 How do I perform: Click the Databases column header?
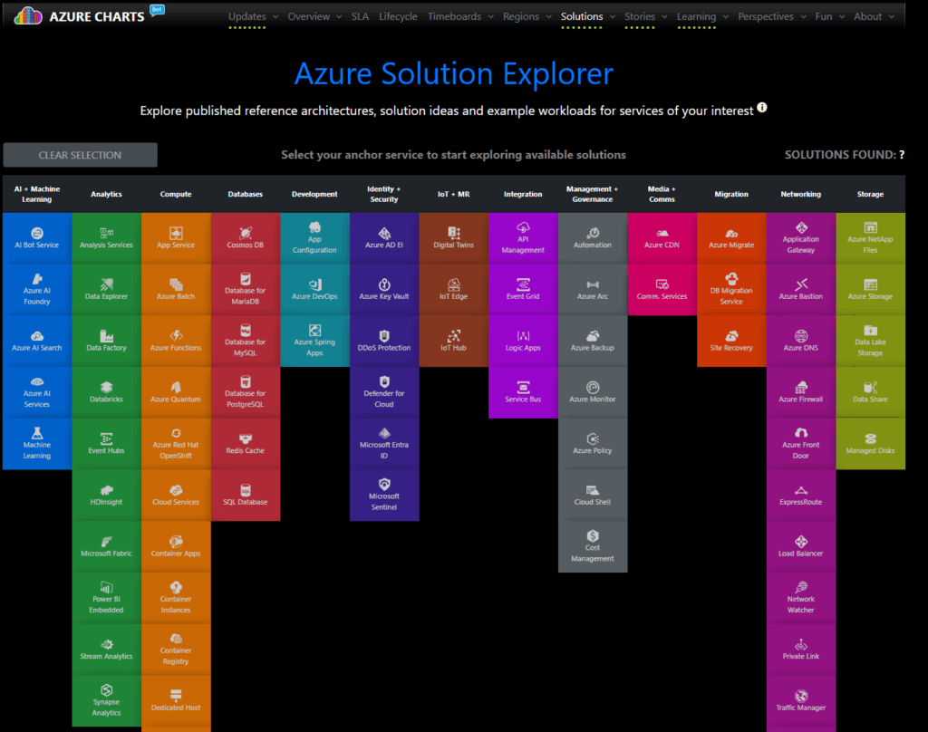point(245,194)
